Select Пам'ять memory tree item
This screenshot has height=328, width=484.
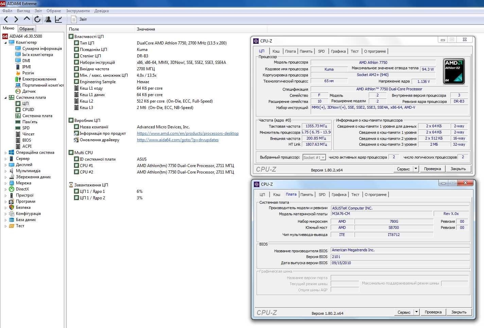[30, 122]
